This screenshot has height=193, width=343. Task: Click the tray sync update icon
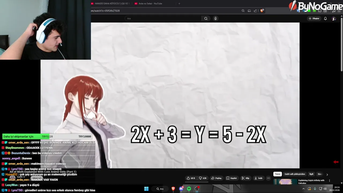309,189
